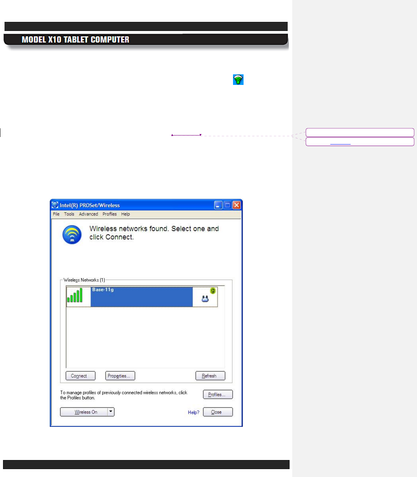Open the Tools menu
Screen dimensions: 417x477
coord(69,214)
